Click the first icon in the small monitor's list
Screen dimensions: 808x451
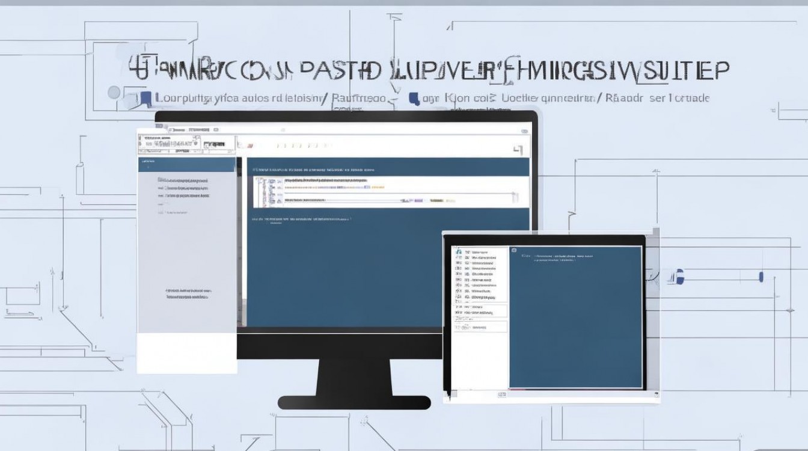point(459,251)
